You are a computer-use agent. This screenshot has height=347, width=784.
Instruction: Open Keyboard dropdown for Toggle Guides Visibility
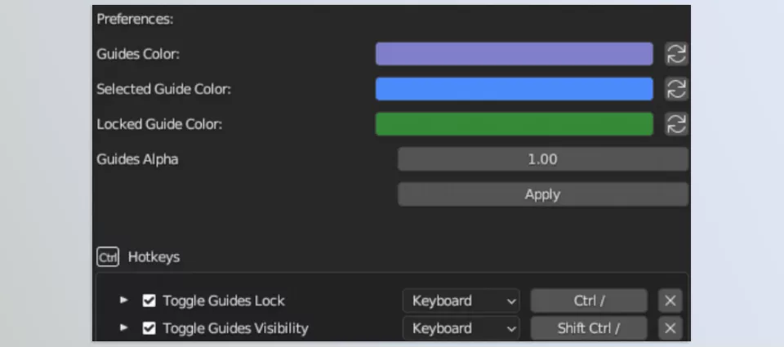(461, 328)
